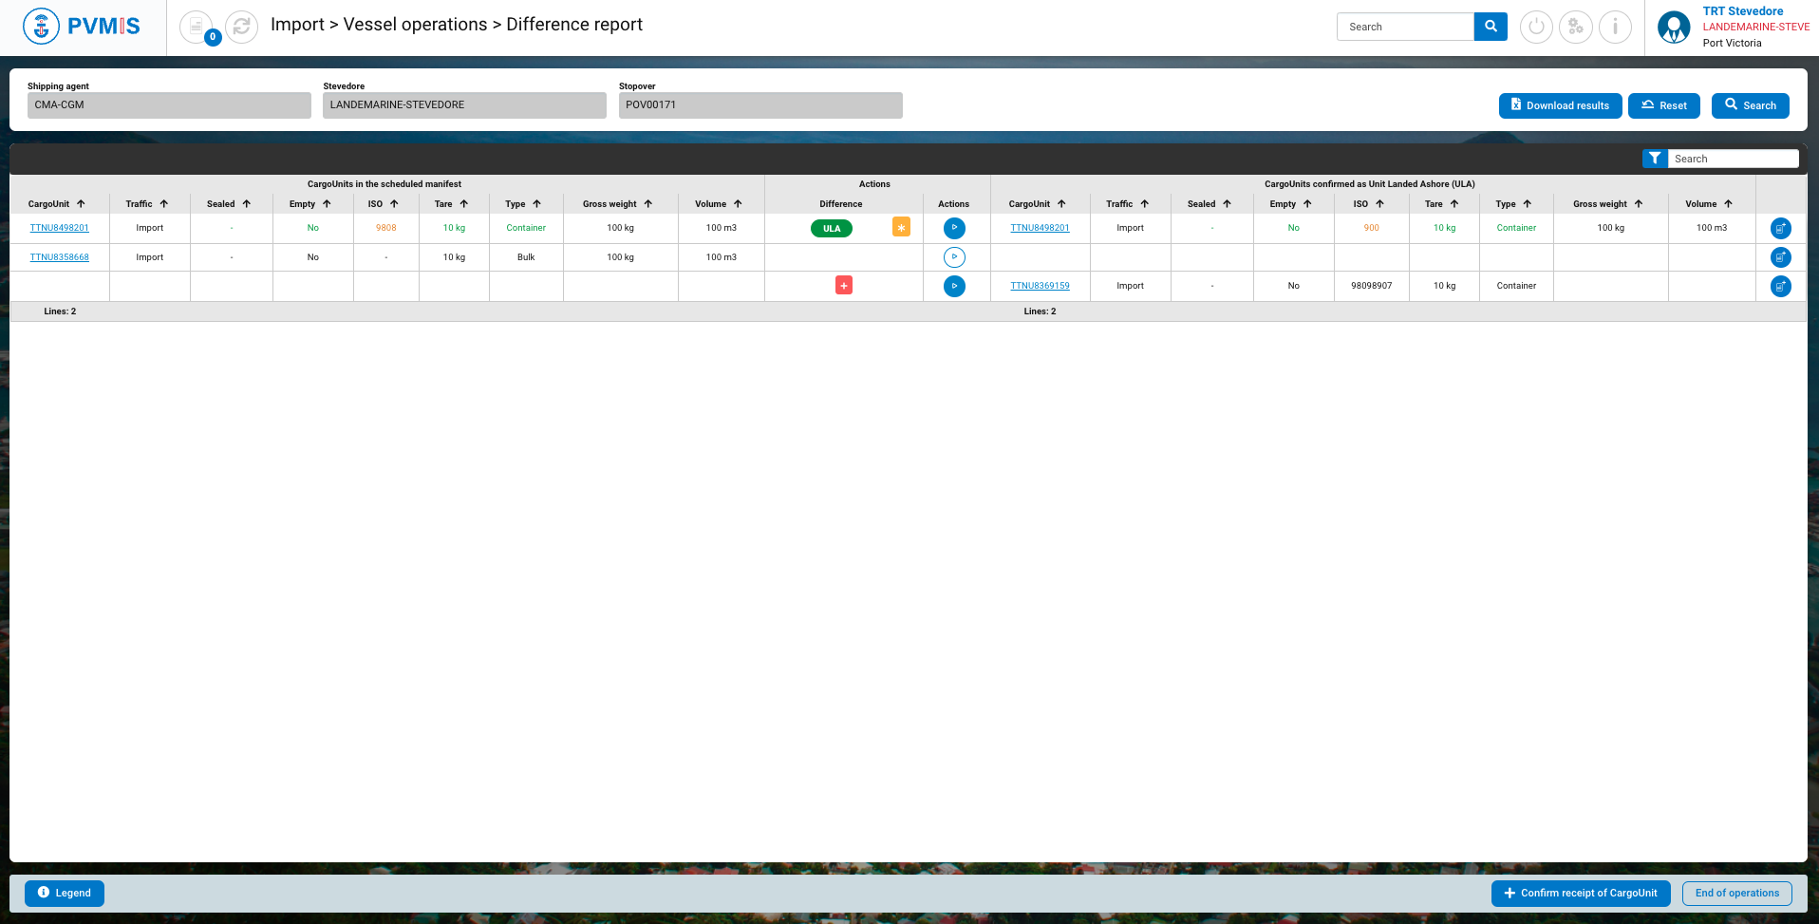Click the information icon in header
Viewport: 1819px width, 924px height.
tap(1615, 27)
